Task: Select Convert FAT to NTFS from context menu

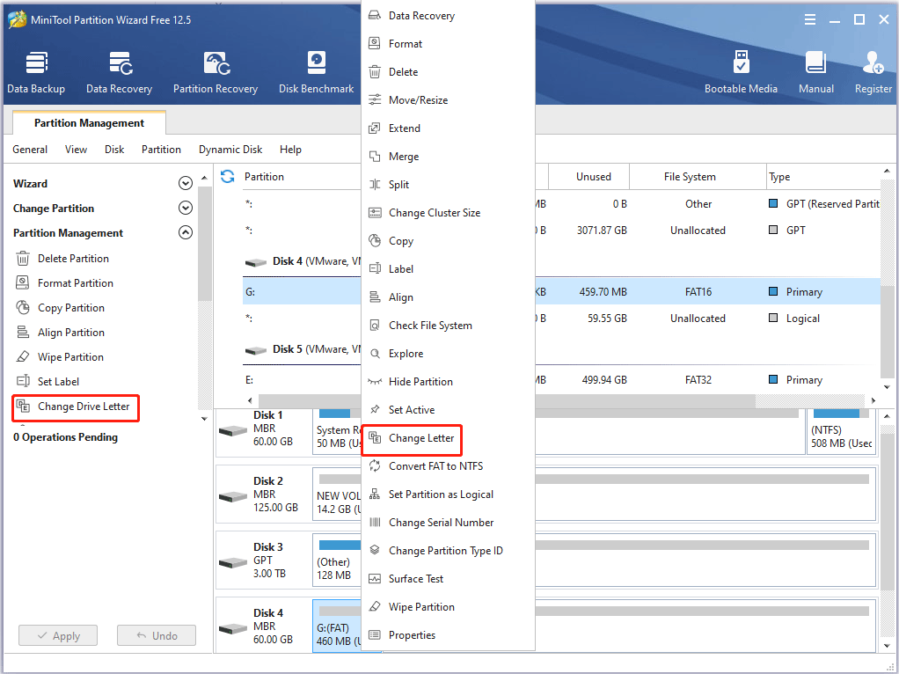Action: coord(436,465)
